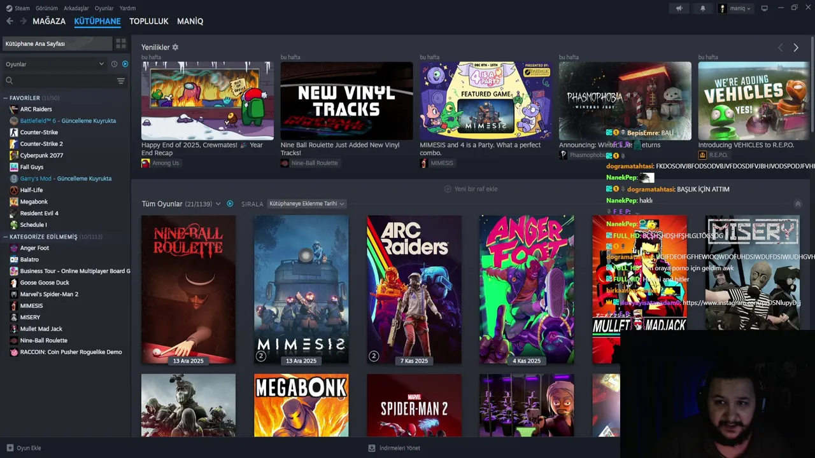
Task: Click the Balatro sidebar icon
Action: [14, 260]
